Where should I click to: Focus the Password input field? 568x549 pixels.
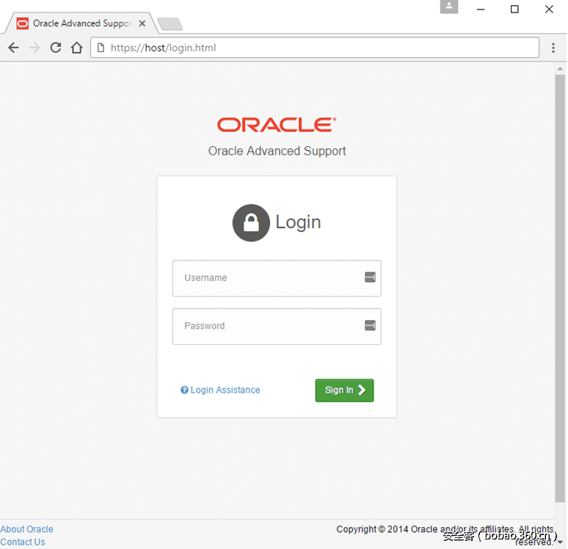[268, 326]
